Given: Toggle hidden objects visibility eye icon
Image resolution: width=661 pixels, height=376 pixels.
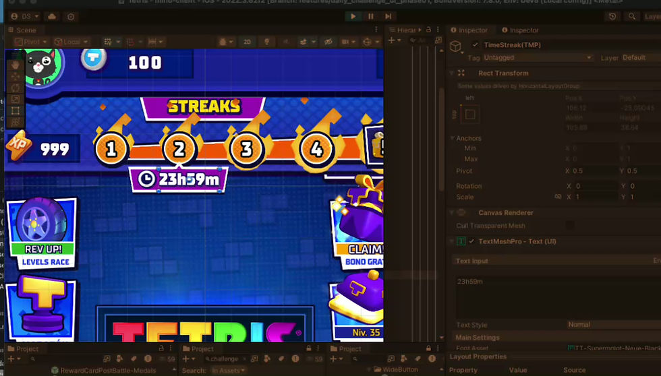Looking at the screenshot, I should 328,42.
